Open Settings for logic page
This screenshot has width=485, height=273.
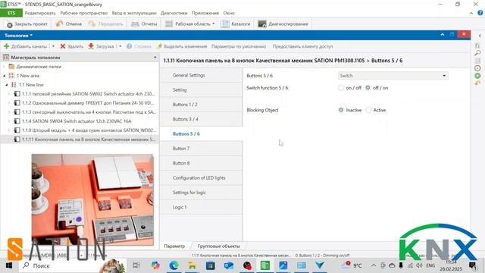click(202, 193)
